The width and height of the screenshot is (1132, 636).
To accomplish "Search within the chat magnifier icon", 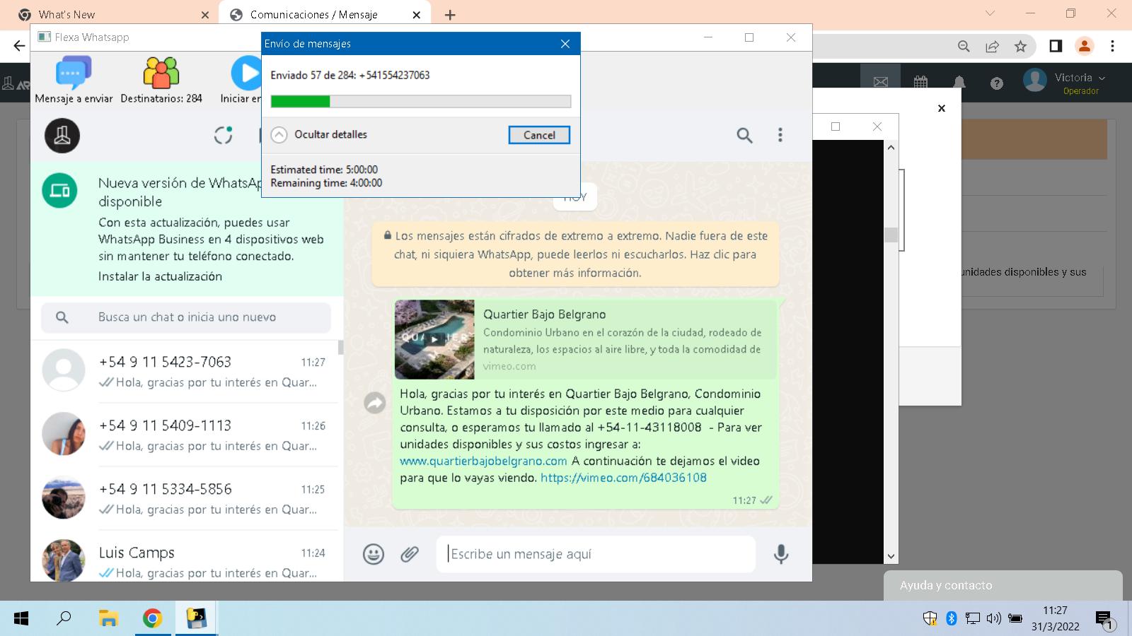I will point(744,135).
